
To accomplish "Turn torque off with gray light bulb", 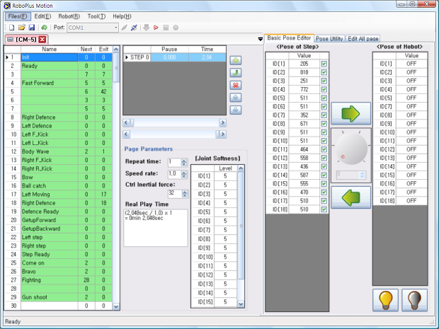I will click(414, 299).
